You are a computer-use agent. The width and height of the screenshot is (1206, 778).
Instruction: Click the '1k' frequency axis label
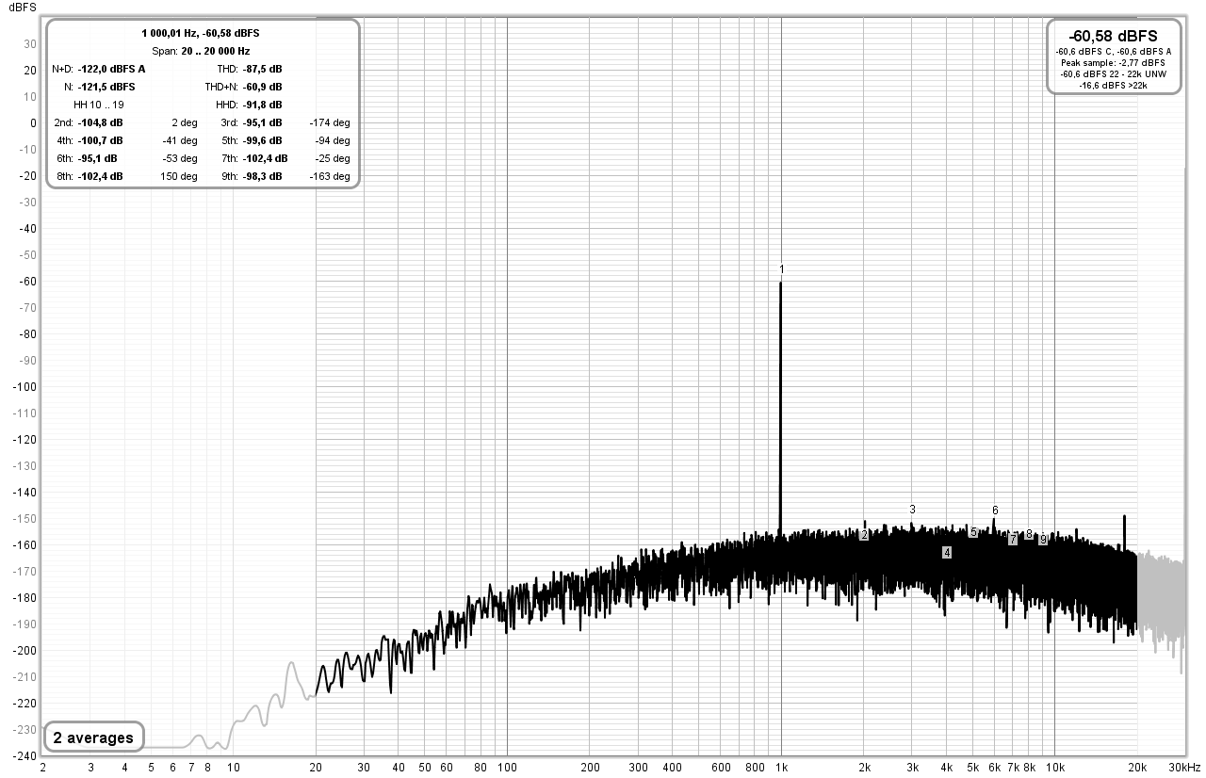pos(781,768)
